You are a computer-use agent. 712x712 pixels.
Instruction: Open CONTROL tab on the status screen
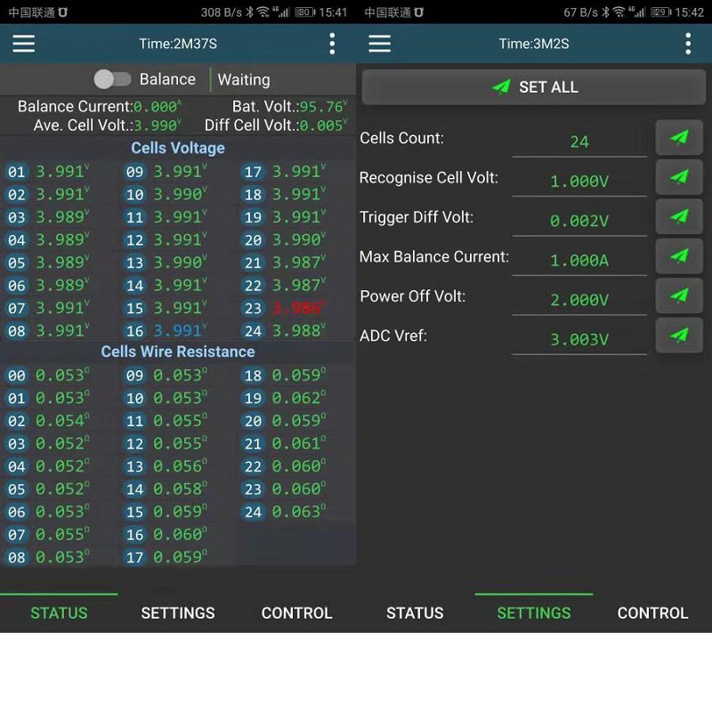tap(296, 612)
